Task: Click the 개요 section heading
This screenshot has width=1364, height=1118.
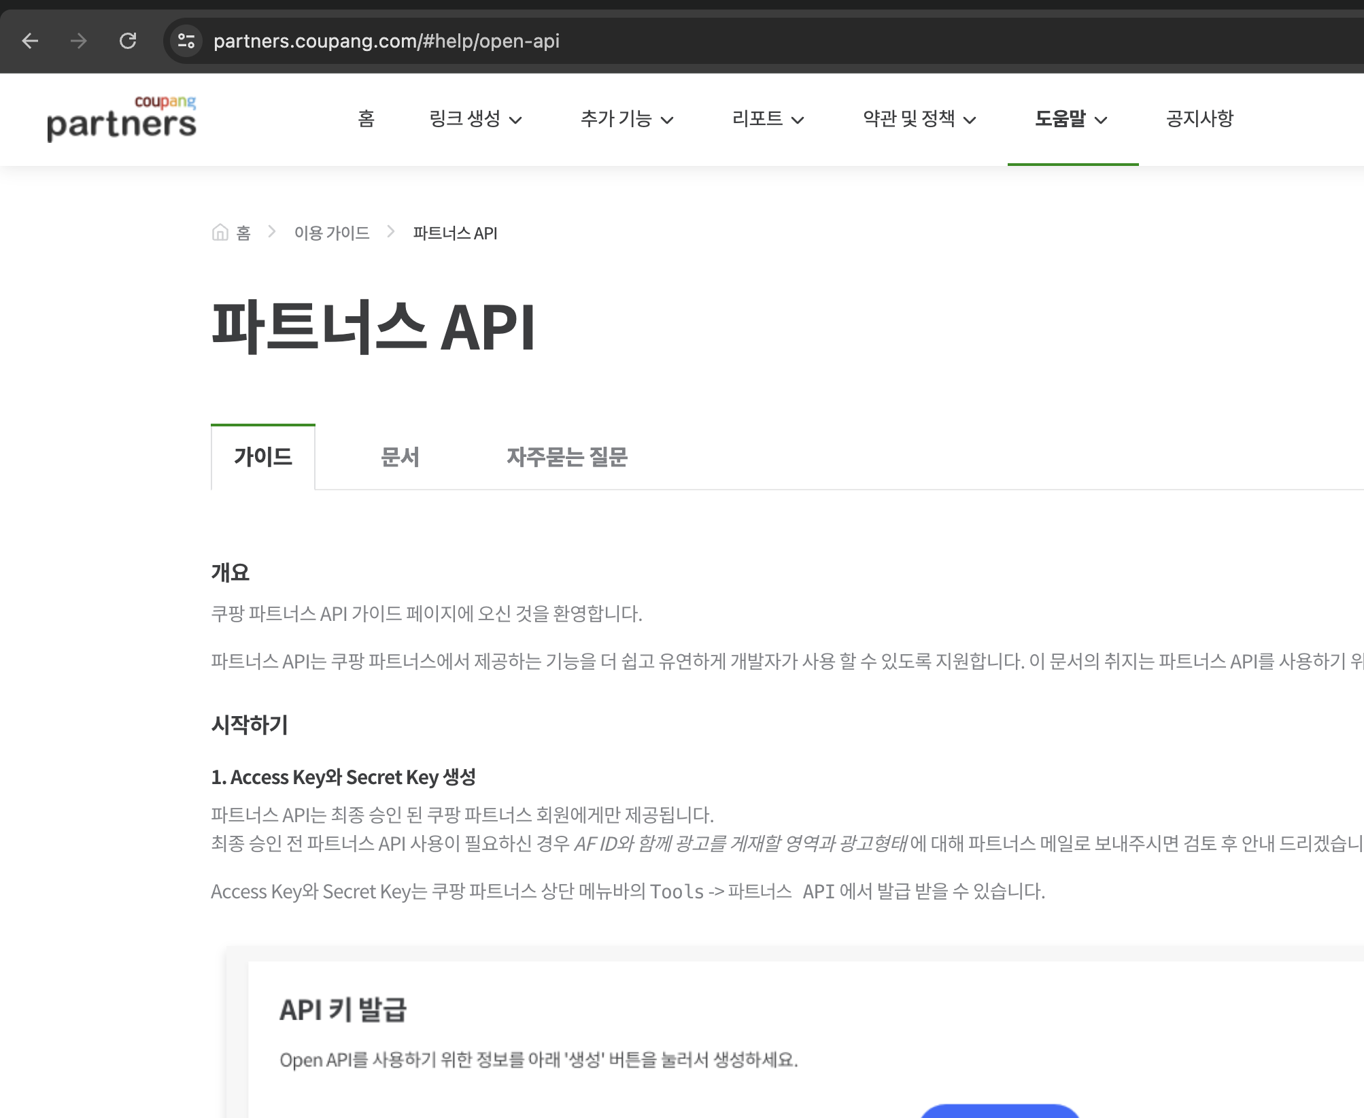Action: (231, 573)
